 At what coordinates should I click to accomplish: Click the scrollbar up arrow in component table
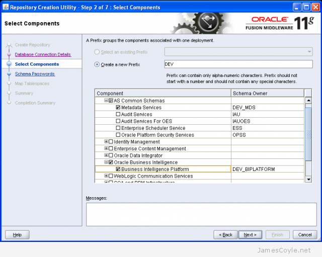pyautogui.click(x=308, y=101)
